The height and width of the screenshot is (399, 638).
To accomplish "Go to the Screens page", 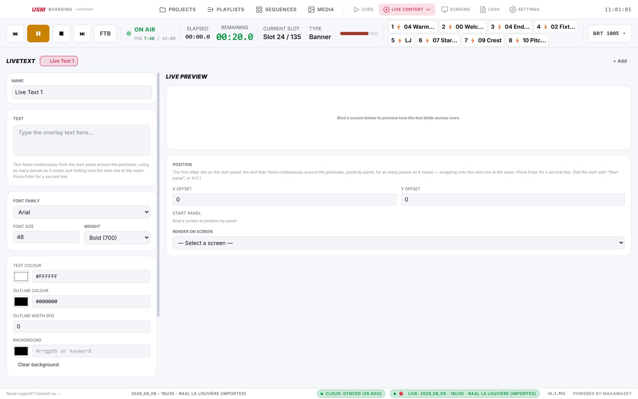I will tap(455, 9).
